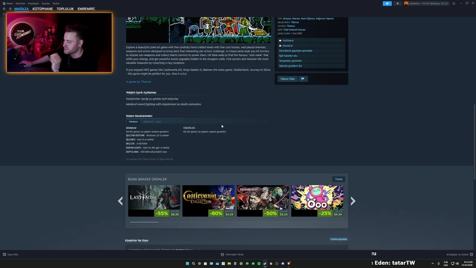The height and width of the screenshot is (268, 476).
Task: Expand the emremric account dropdown
Action: tap(427, 3)
